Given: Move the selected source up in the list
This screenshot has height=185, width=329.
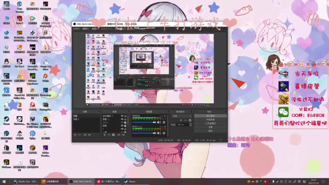Looking at the screenshot, I should [119, 135].
